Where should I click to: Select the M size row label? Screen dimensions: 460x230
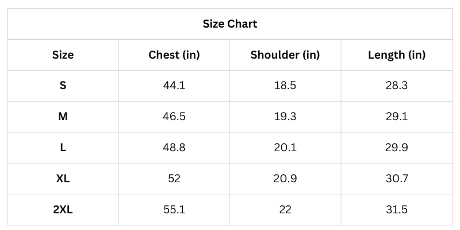pos(63,117)
